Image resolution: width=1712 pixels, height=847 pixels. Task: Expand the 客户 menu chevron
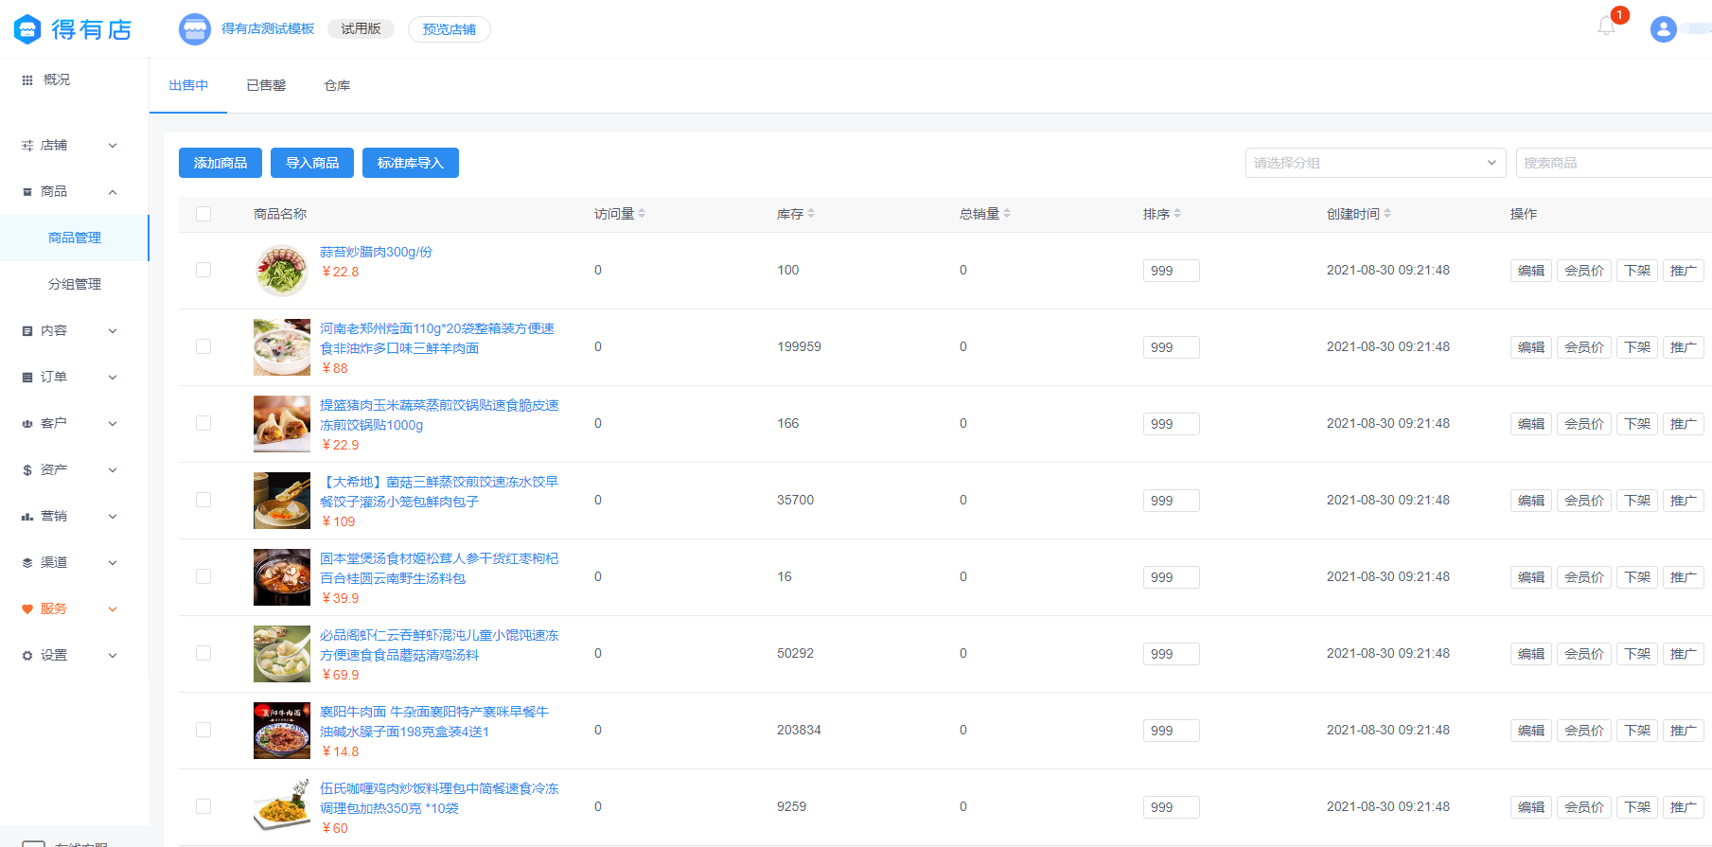click(113, 424)
